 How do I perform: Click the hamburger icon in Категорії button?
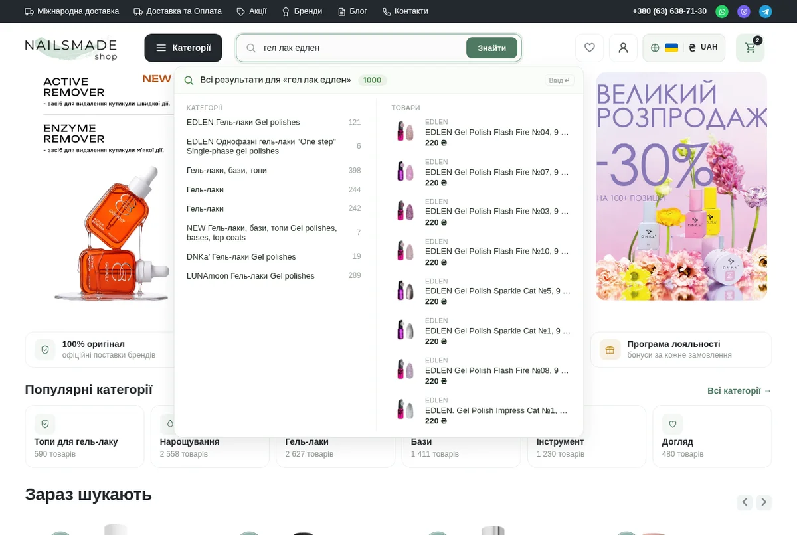[161, 48]
